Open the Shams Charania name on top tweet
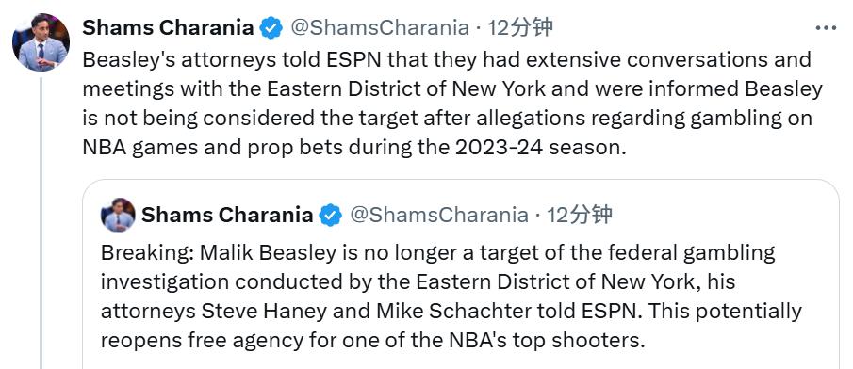The height and width of the screenshot is (369, 853). click(x=168, y=27)
